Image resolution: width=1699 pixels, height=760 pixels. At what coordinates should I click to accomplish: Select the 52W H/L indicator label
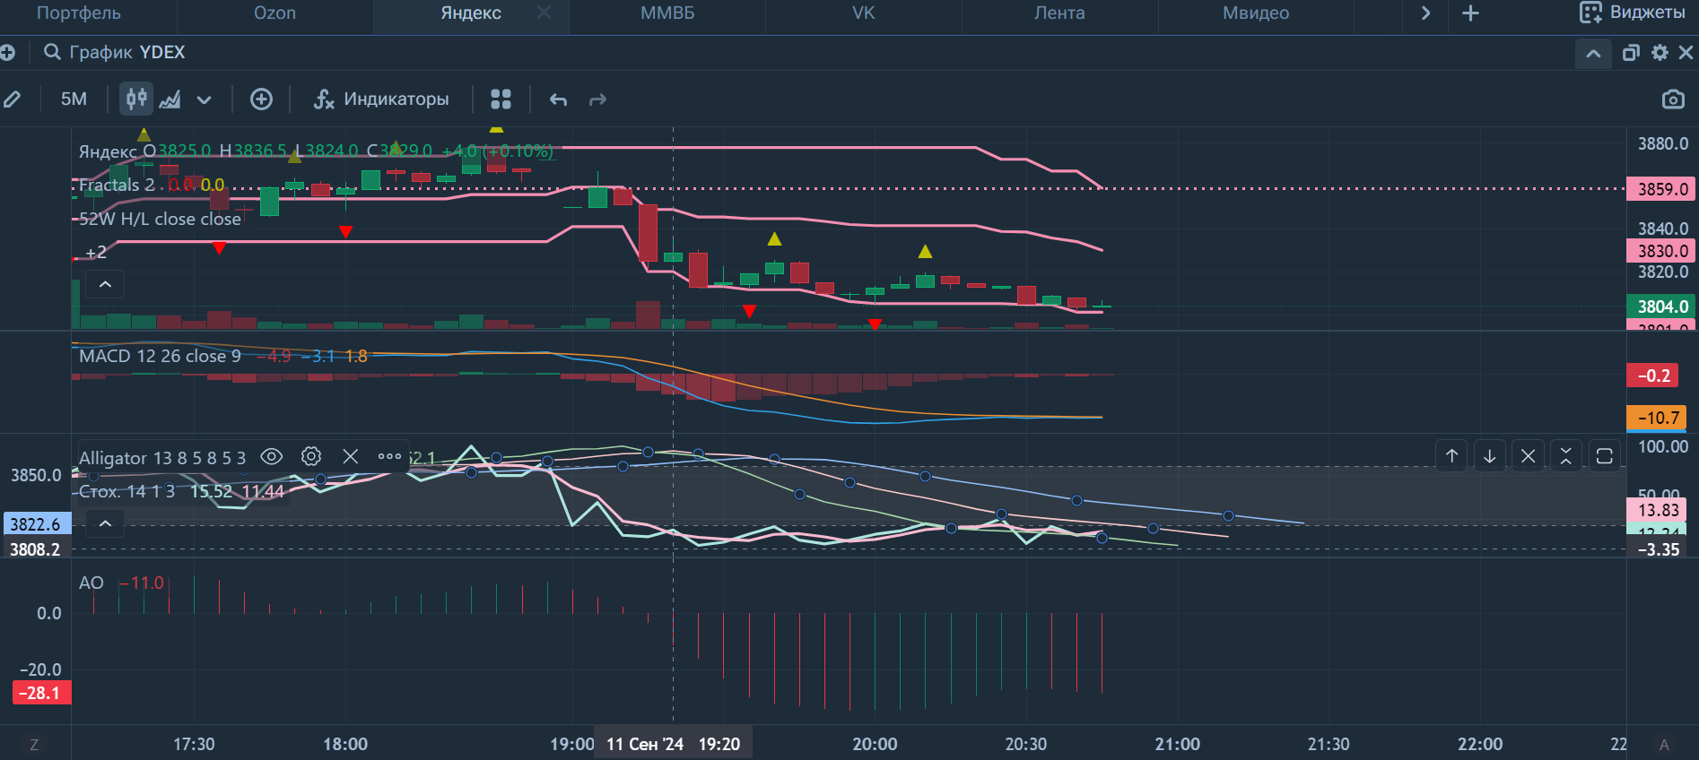pyautogui.click(x=161, y=219)
